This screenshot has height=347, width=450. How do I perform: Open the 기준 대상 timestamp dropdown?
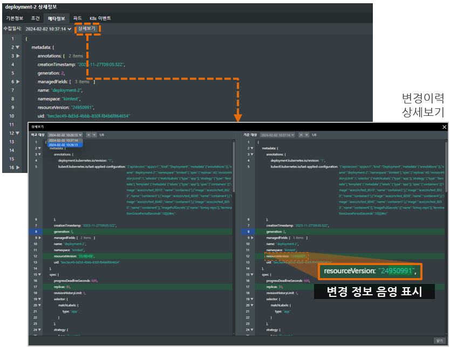(x=277, y=135)
